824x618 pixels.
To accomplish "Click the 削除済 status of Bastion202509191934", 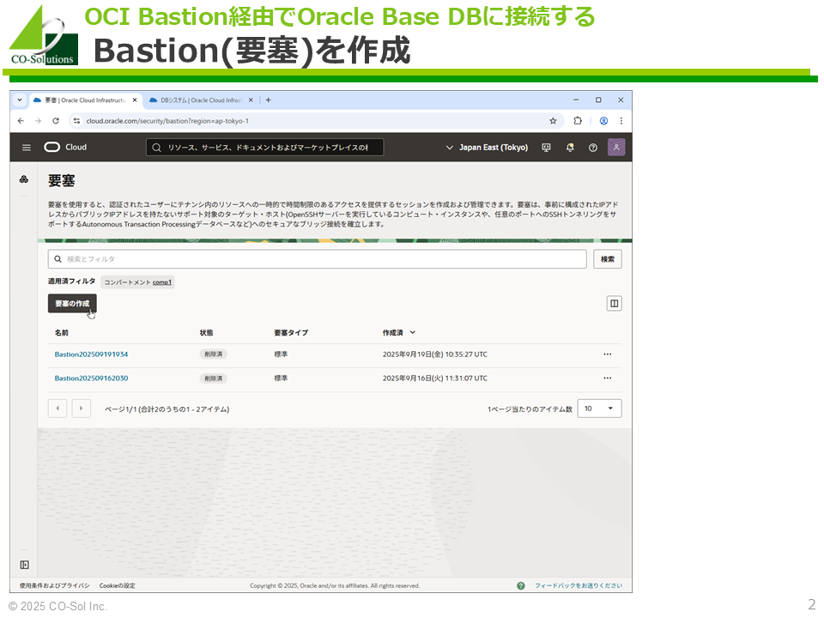I will tap(214, 354).
